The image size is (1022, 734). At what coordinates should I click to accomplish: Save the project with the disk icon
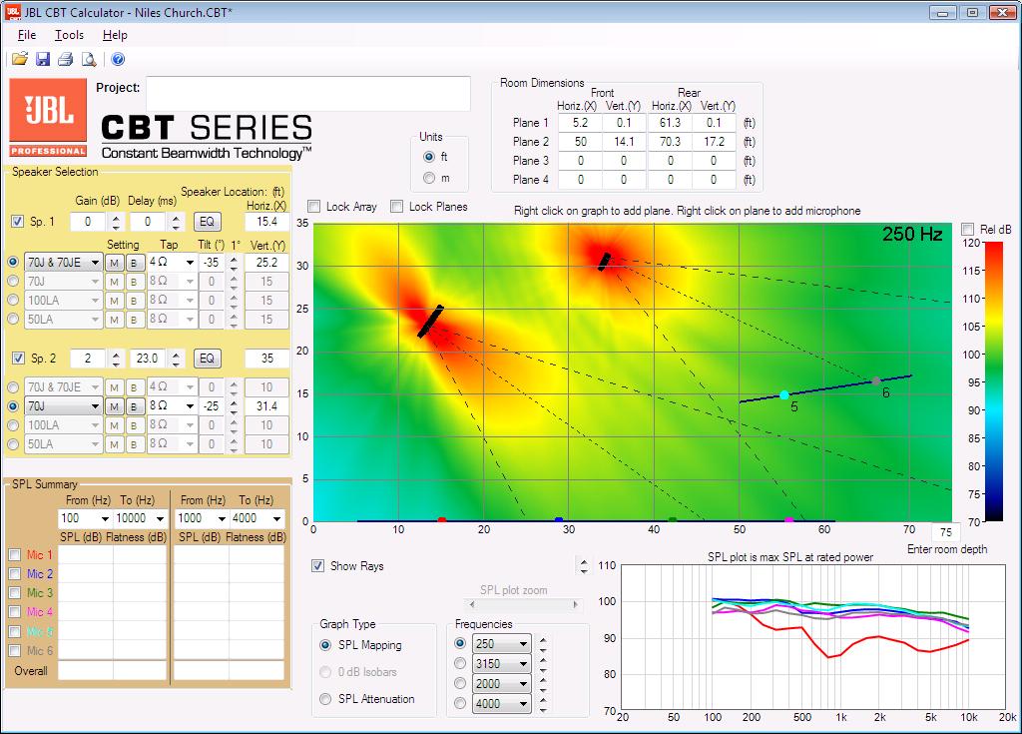[x=43, y=59]
